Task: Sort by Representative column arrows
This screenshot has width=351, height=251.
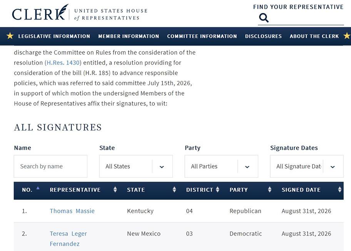Action: point(115,190)
